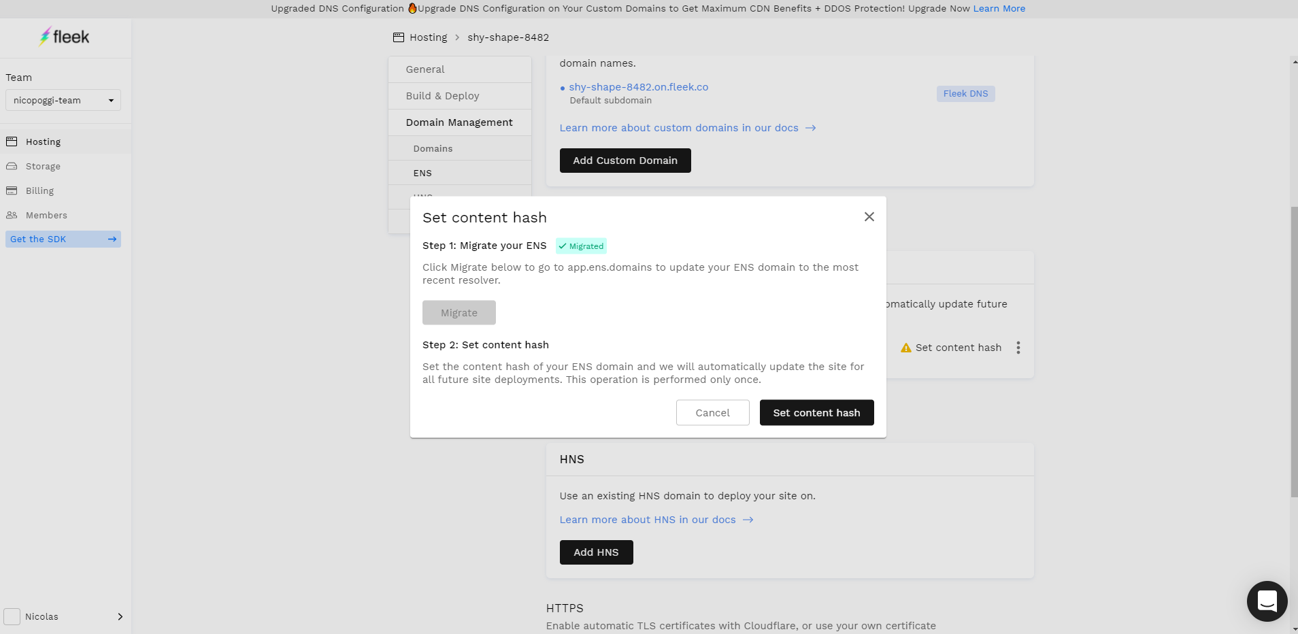Click the Hosting breadcrumb icon

pos(399,37)
